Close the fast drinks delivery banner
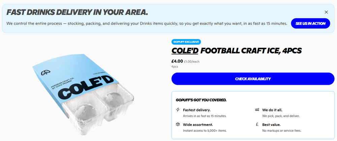Image resolution: width=337 pixels, height=141 pixels. pyautogui.click(x=326, y=12)
